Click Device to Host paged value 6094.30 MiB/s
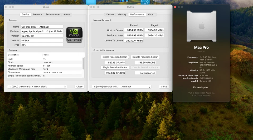Screen dimensions: 253x140 [155, 35]
